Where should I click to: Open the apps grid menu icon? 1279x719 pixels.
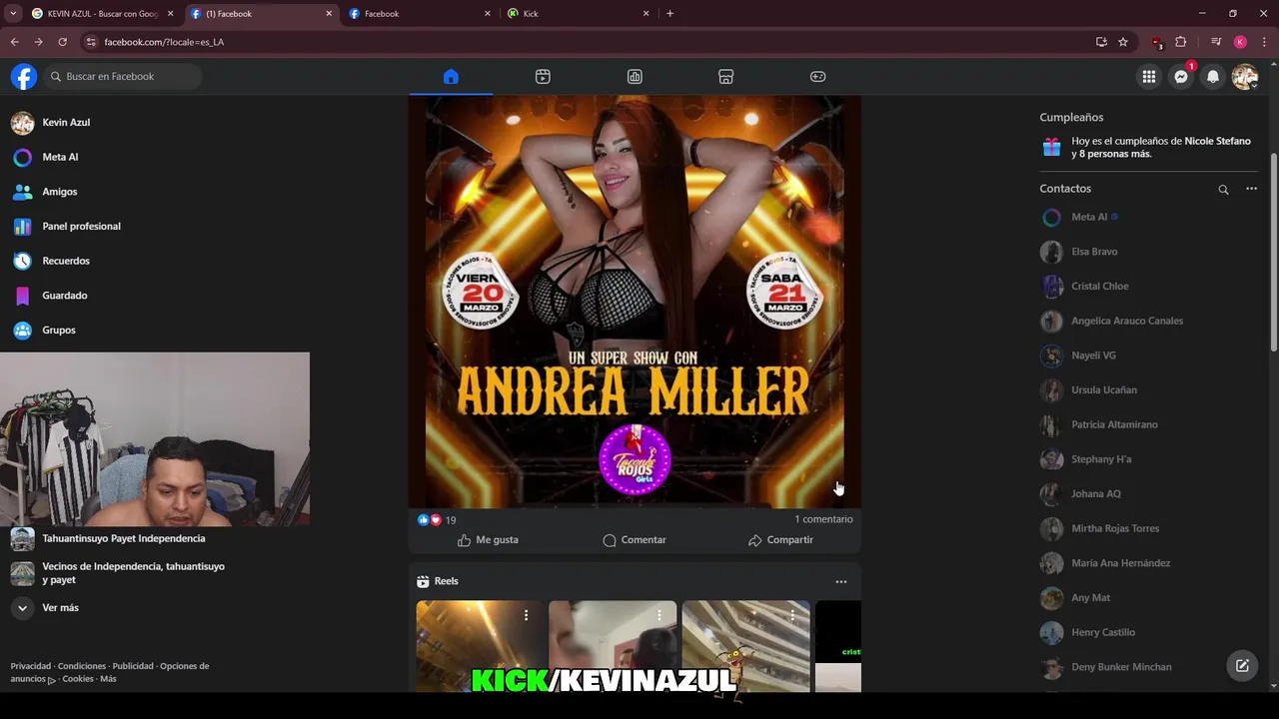pyautogui.click(x=1149, y=77)
